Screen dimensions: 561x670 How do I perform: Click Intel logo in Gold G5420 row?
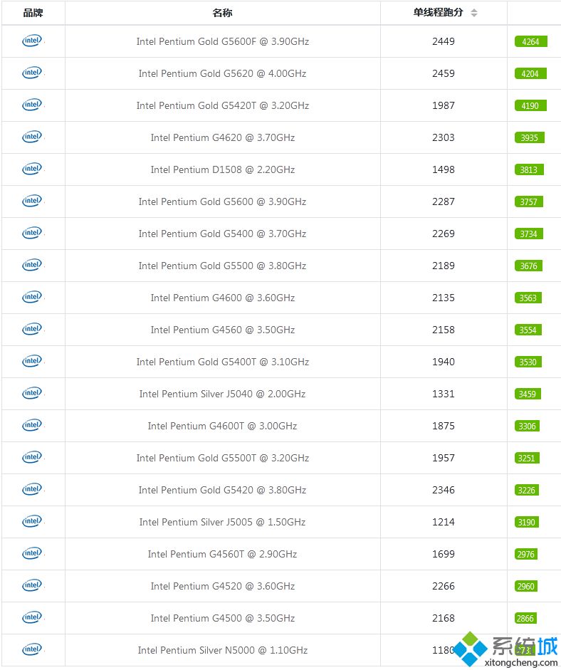pyautogui.click(x=33, y=490)
